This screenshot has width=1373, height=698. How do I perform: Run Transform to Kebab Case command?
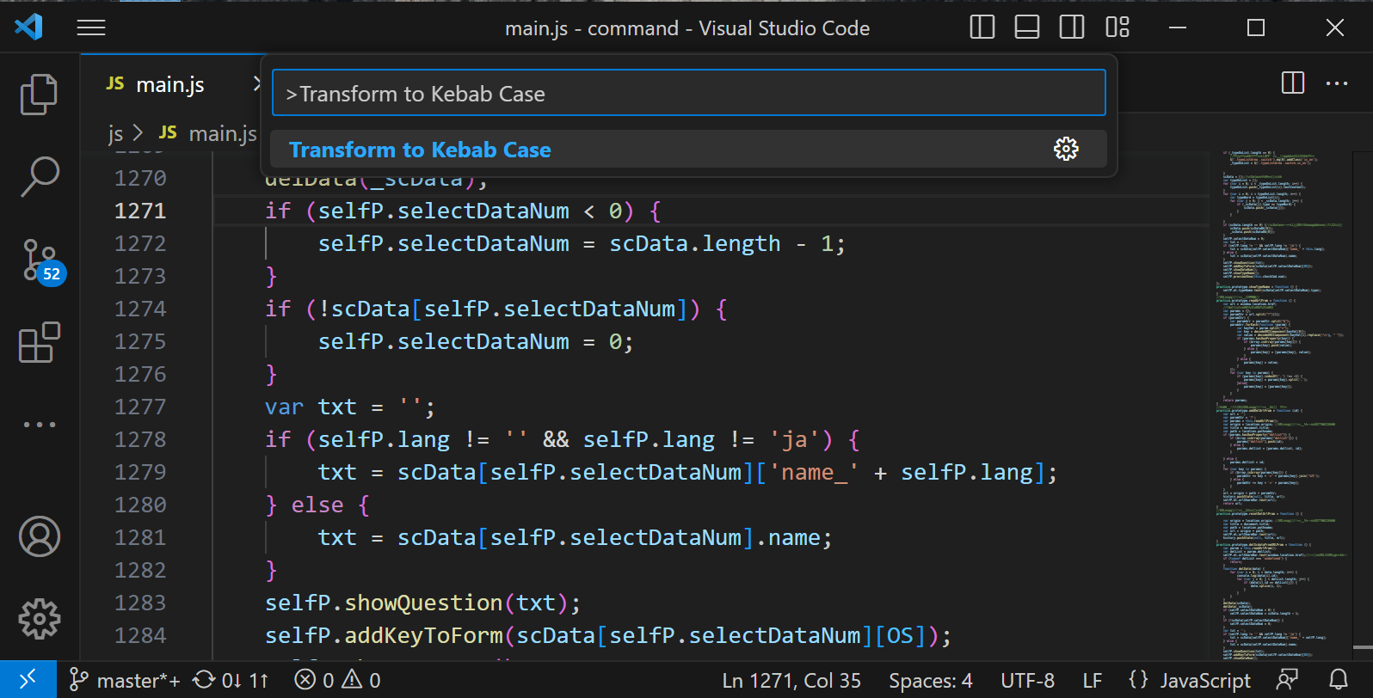(x=688, y=150)
